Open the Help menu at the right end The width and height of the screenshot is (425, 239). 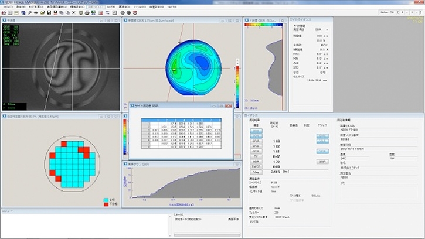tap(173, 6)
